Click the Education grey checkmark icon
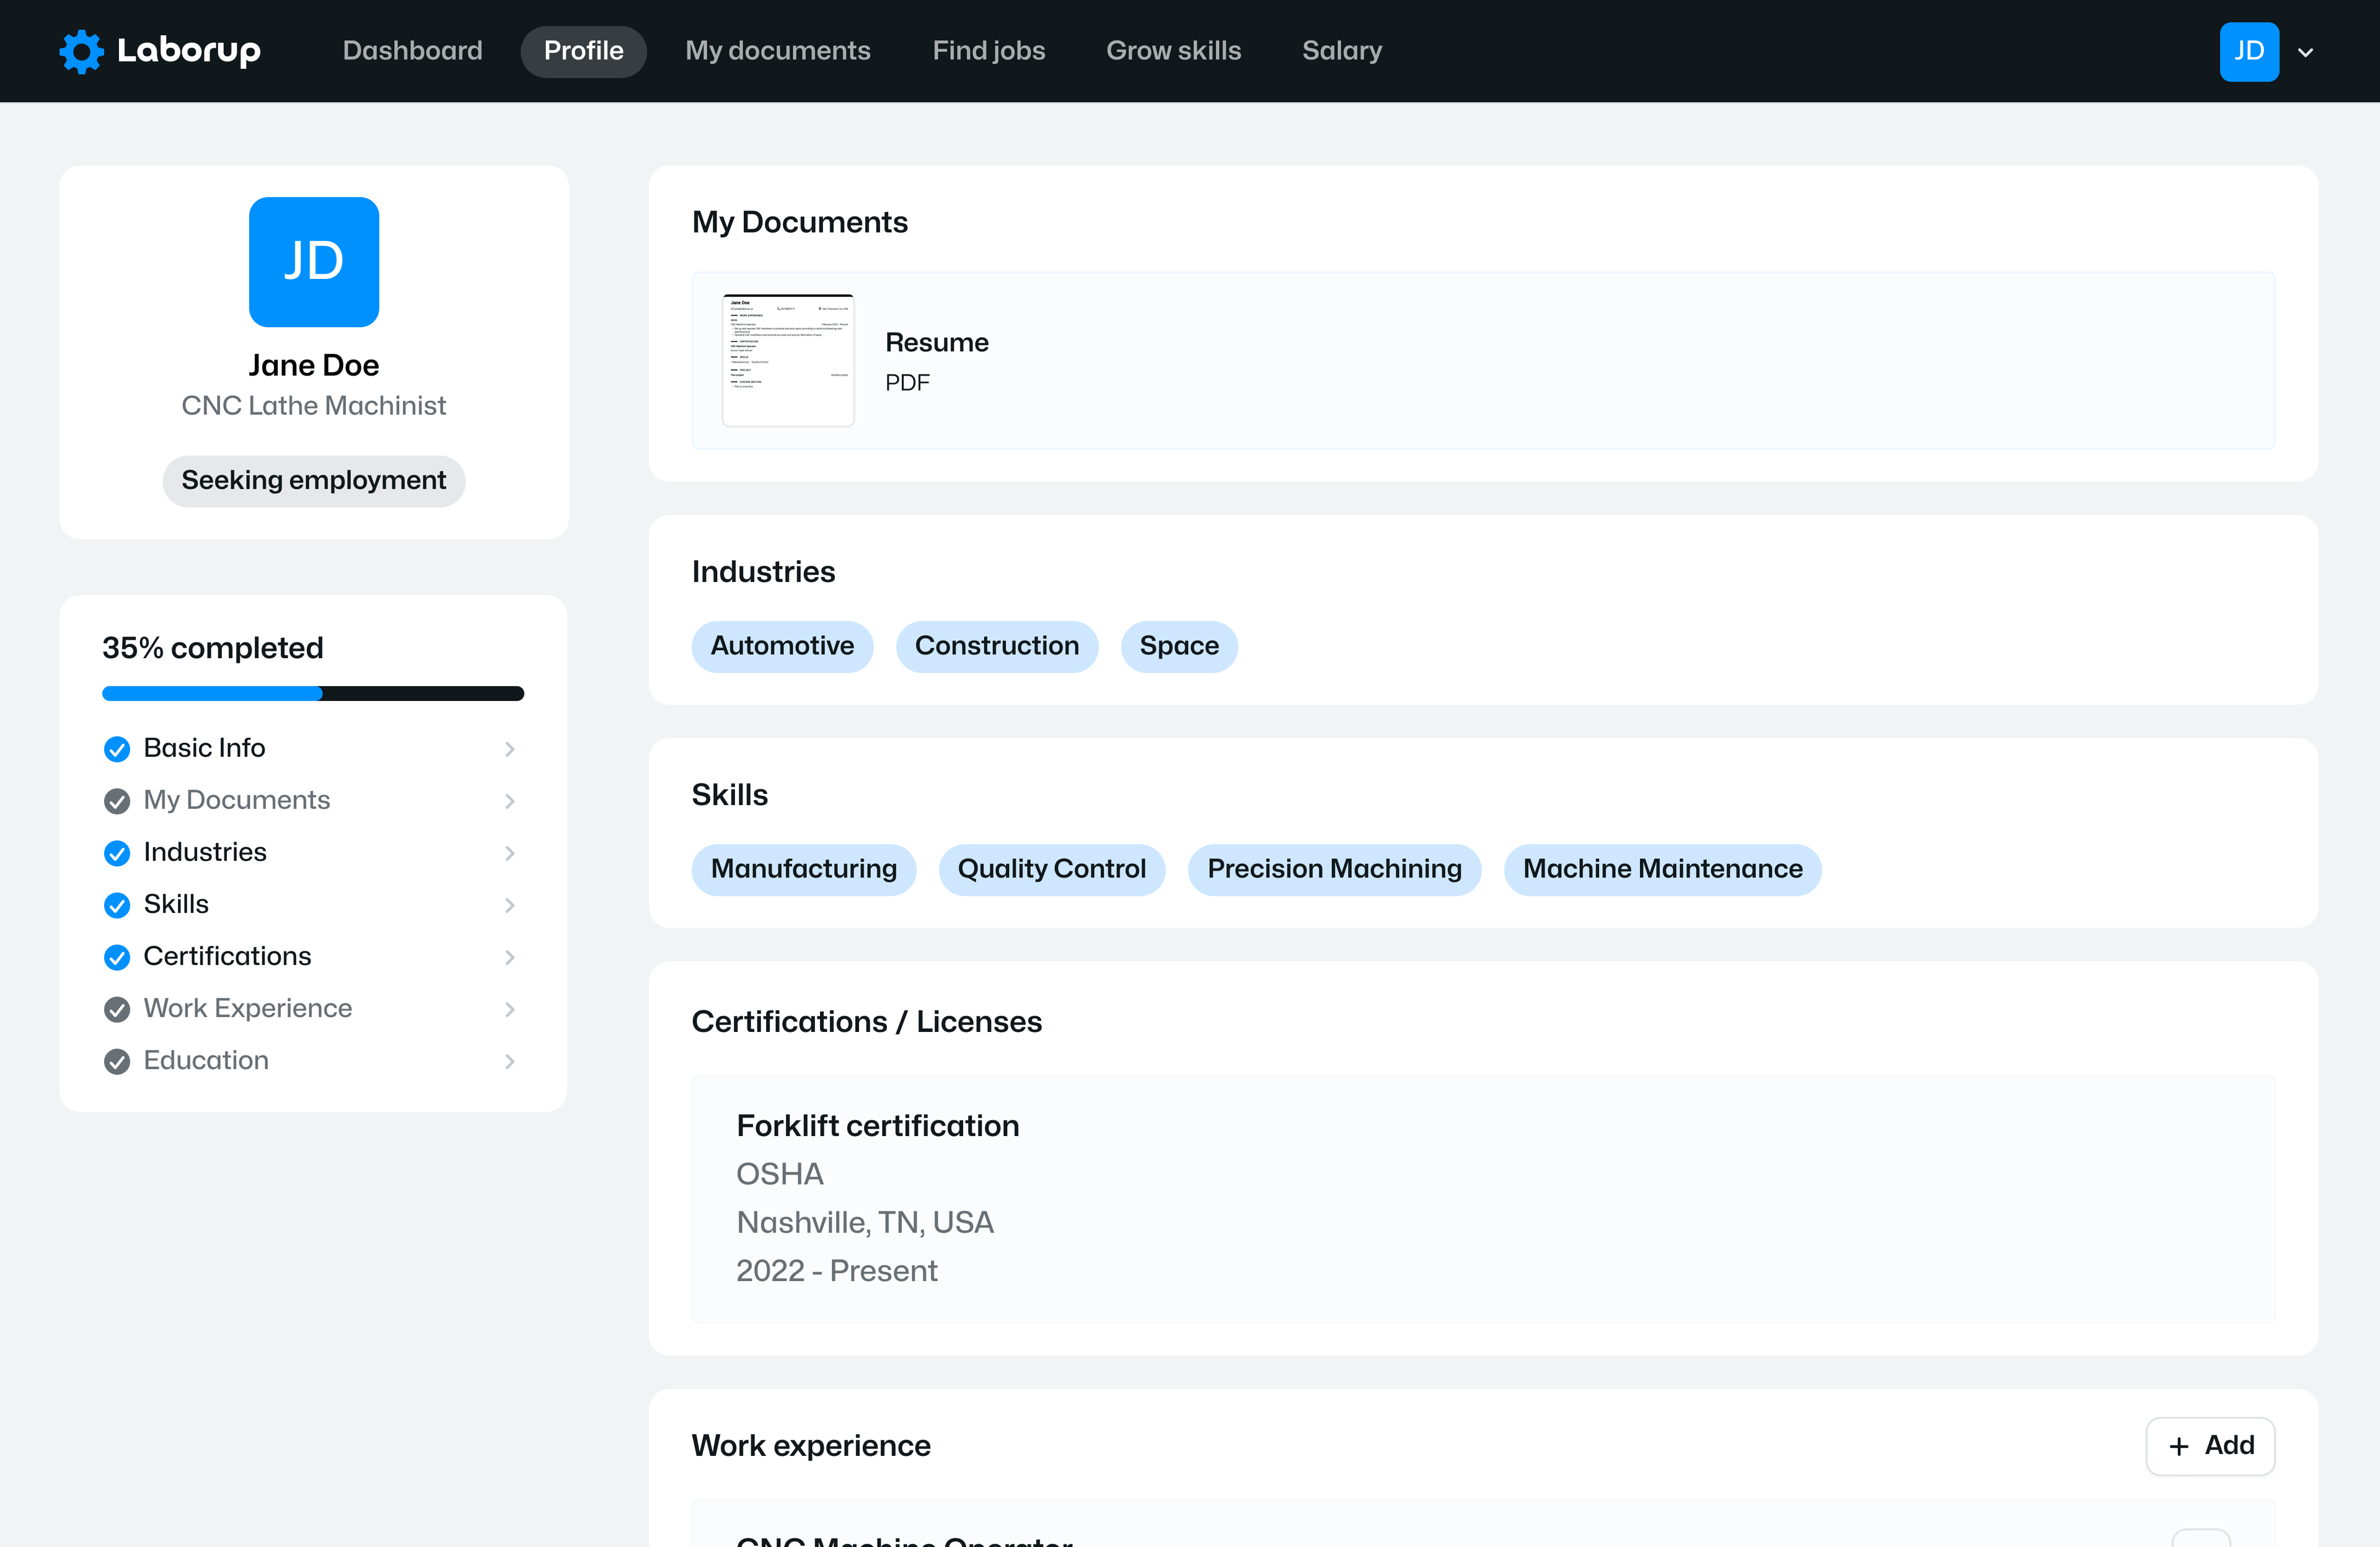The image size is (2380, 1547). pos(116,1061)
